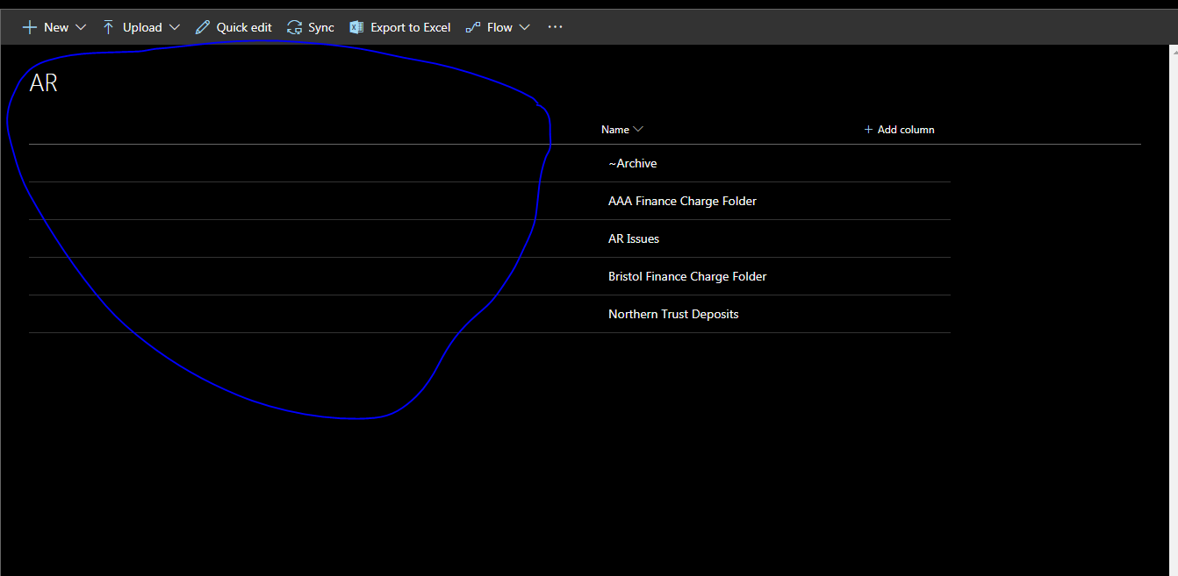The height and width of the screenshot is (576, 1178).
Task: Click the upload arrow icon
Action: [x=108, y=27]
